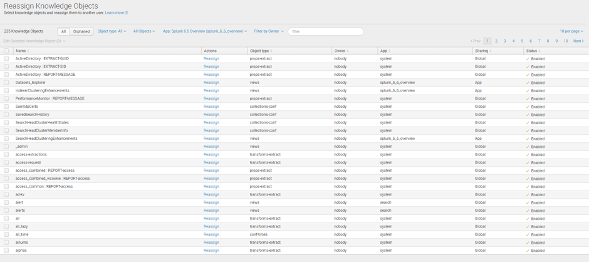Select the All filter tab
This screenshot has height=262, width=589.
click(x=63, y=31)
